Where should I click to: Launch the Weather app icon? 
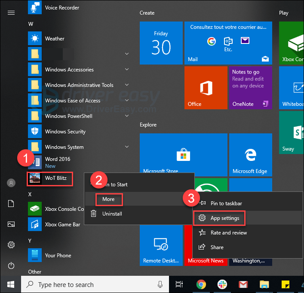coord(35,38)
